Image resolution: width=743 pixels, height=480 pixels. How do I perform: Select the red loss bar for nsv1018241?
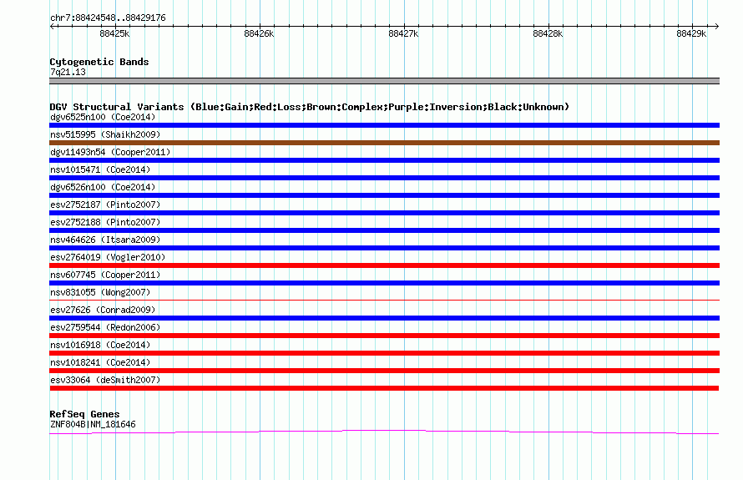click(x=384, y=371)
